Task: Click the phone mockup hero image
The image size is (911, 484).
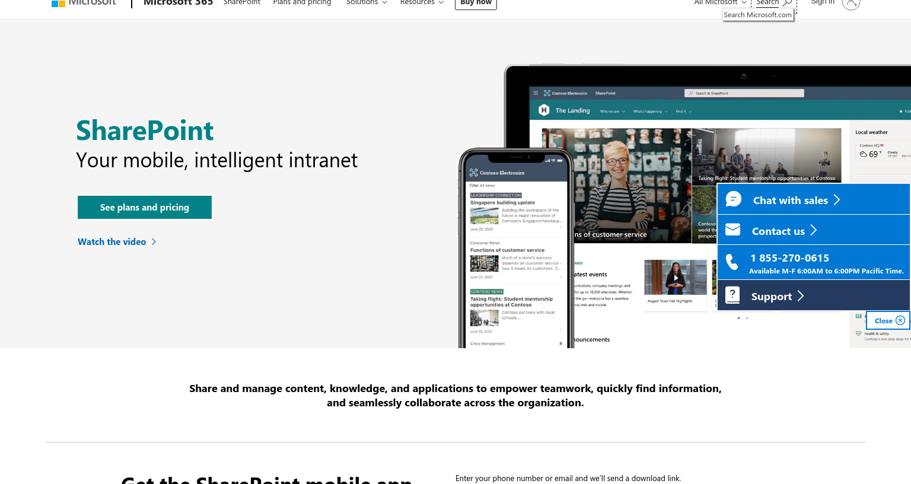Action: click(516, 248)
